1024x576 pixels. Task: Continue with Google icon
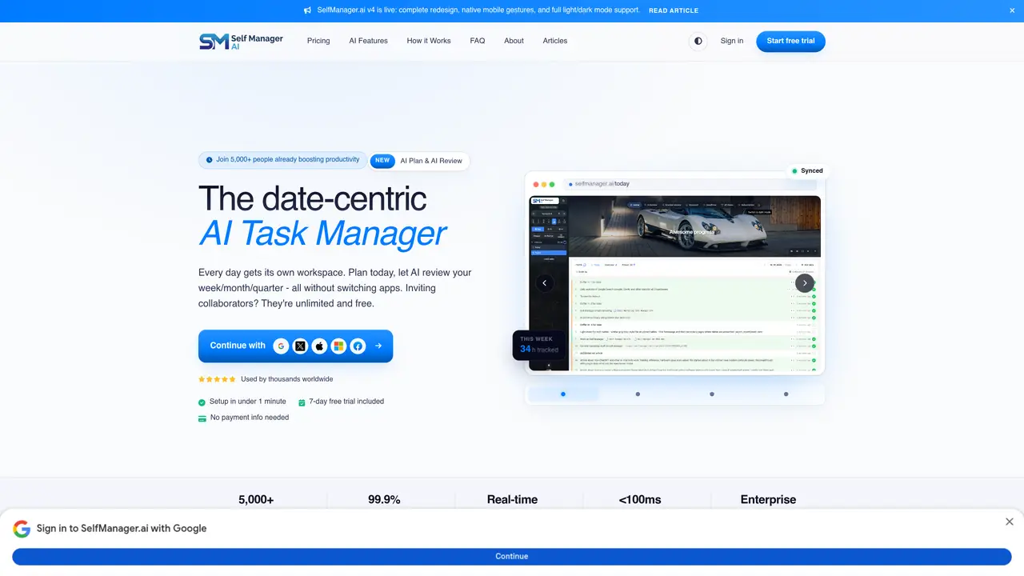pos(281,346)
